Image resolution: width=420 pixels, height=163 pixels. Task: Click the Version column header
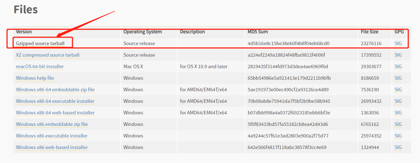23,32
